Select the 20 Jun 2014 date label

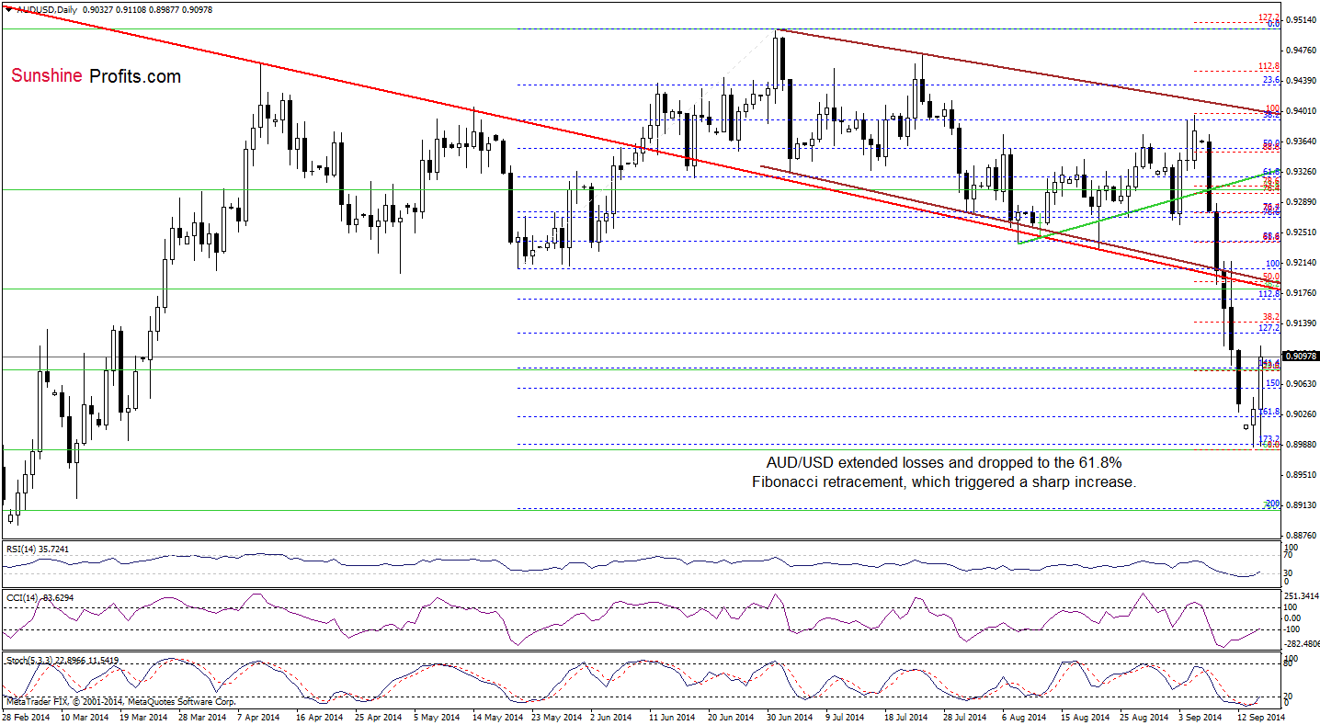(x=732, y=717)
